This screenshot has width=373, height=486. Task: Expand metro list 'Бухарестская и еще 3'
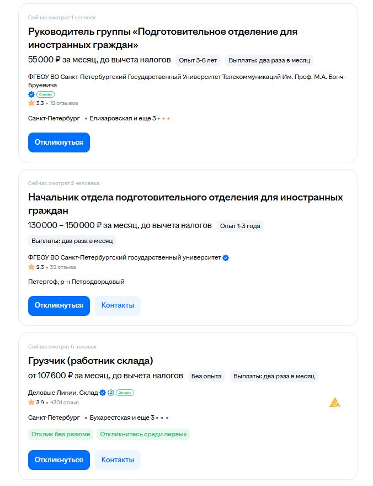click(x=122, y=418)
